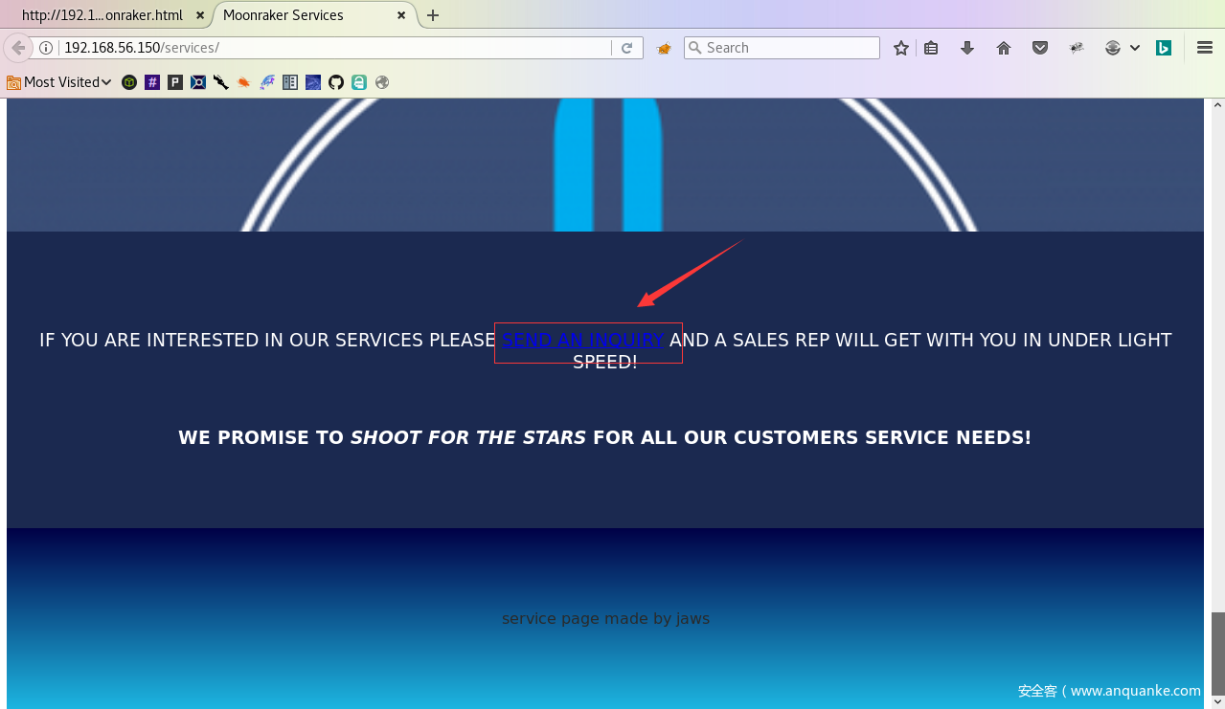Viewport: 1225px width, 709px height.
Task: Open the Firefox hamburger menu
Action: (1205, 48)
